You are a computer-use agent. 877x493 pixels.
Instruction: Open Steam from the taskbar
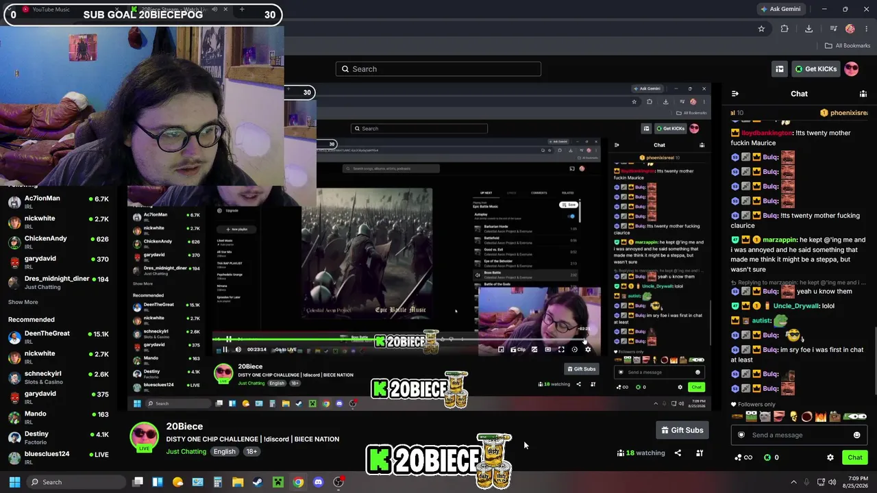click(x=258, y=482)
